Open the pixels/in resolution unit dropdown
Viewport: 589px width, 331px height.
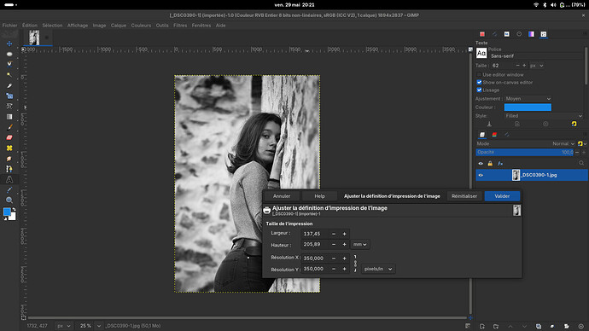pyautogui.click(x=378, y=269)
